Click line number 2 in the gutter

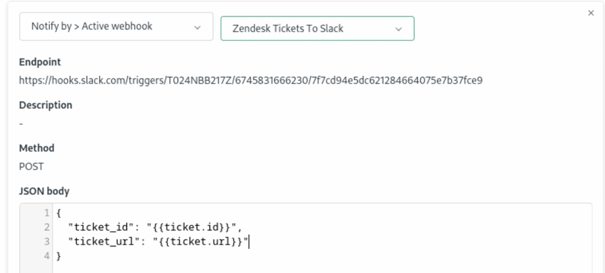pos(46,228)
